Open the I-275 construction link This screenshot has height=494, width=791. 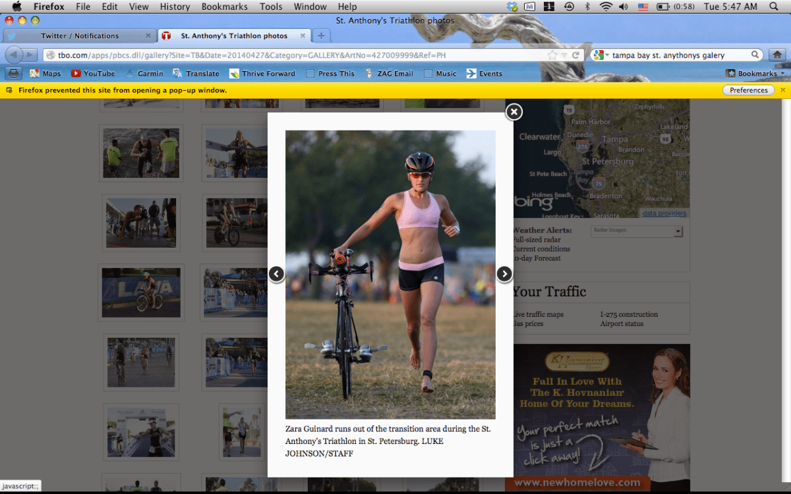(629, 315)
